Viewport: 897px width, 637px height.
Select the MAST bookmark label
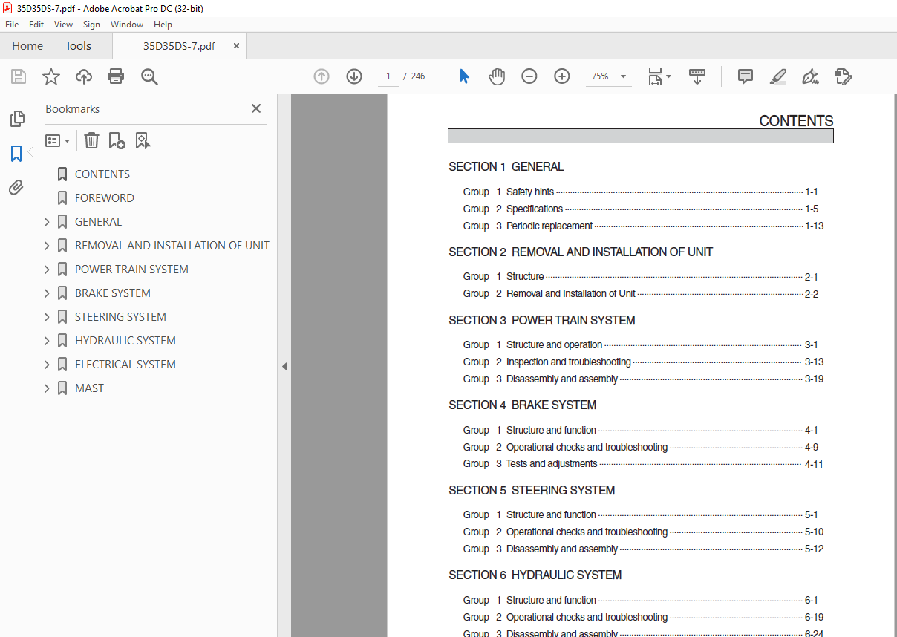pos(90,388)
